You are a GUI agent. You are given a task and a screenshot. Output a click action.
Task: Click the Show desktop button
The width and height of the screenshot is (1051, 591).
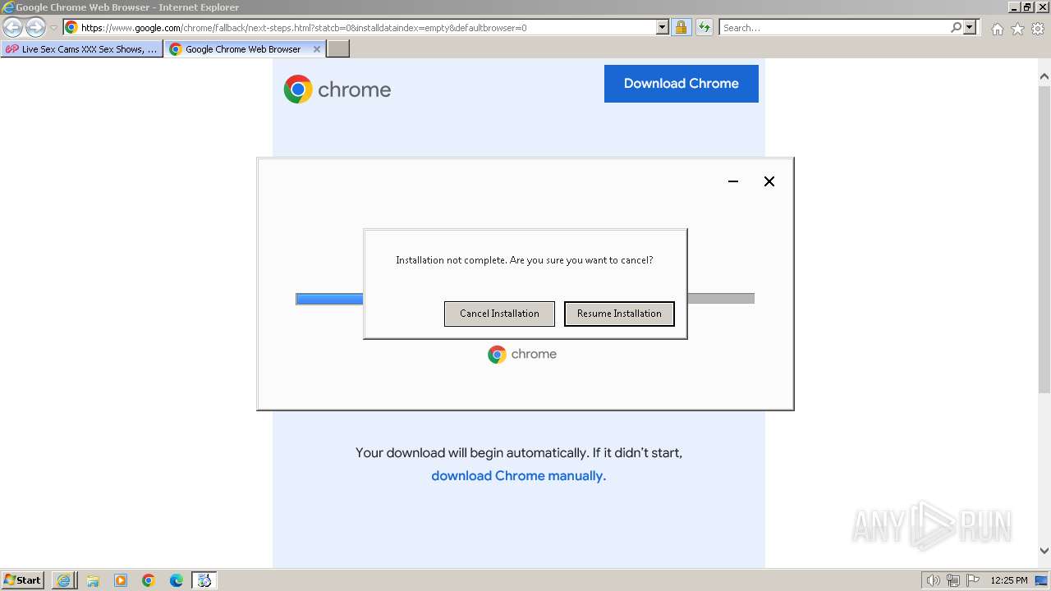(1041, 580)
